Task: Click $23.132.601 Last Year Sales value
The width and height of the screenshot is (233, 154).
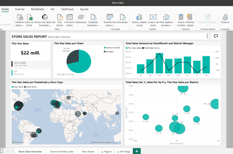Action: (x=20, y=63)
